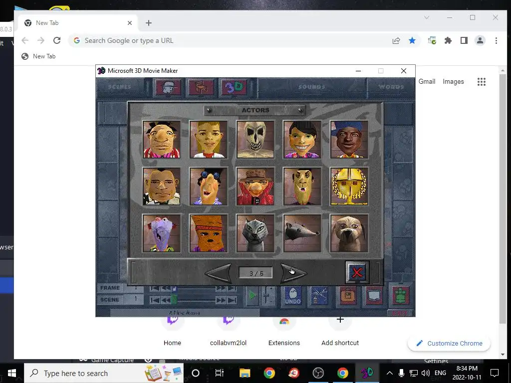Open File Explorer from taskbar
Image resolution: width=511 pixels, height=383 pixels.
245,373
